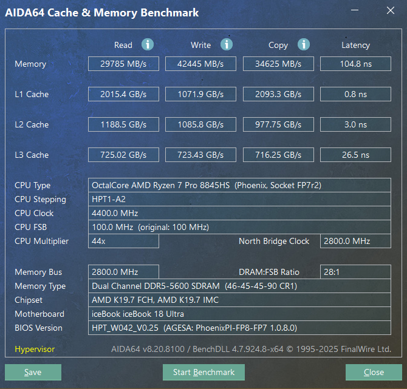Click the Memory Bus value 2800.0 MHz

tap(123, 272)
